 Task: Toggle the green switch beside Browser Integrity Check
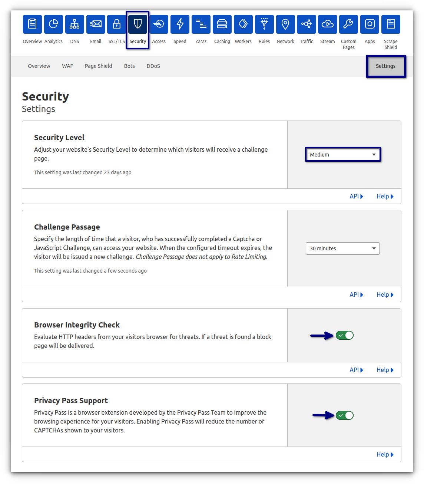point(345,335)
